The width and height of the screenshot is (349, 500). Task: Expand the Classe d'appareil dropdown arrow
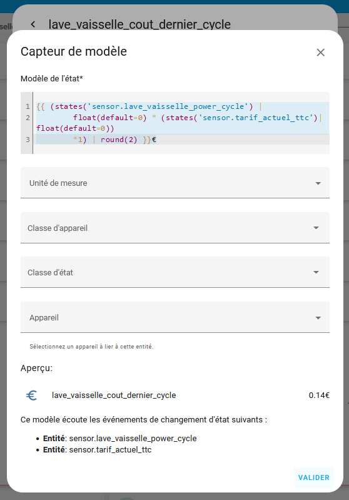pos(316,228)
